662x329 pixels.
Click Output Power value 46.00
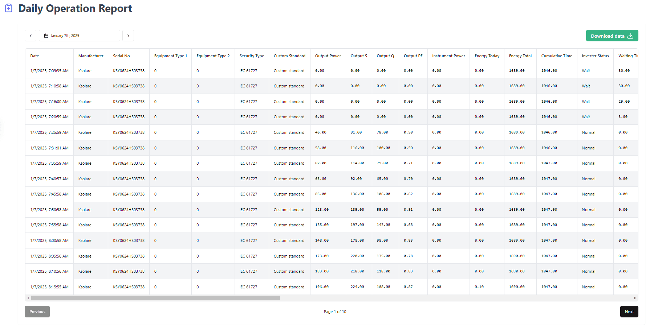[x=321, y=132]
